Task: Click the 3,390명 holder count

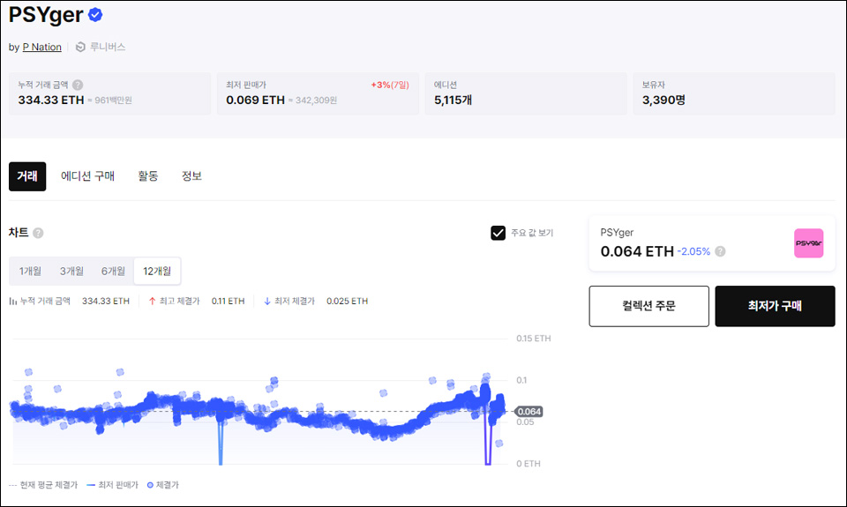Action: [x=663, y=100]
